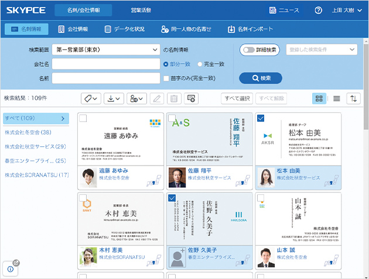Click relationship map icon for 佐野 久美子
This screenshot has height=279, width=369.
tap(243, 260)
